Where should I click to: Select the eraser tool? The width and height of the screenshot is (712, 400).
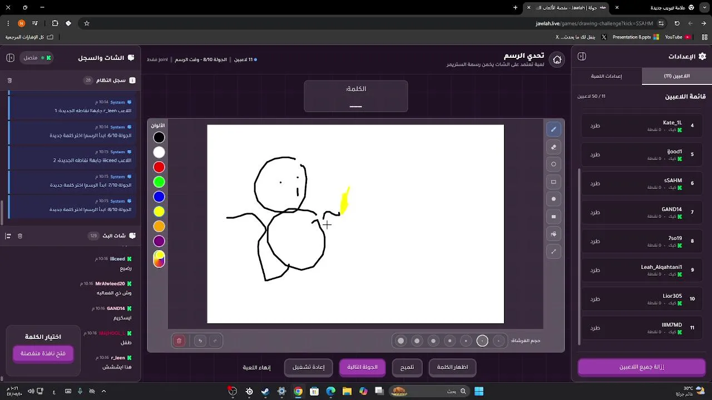click(553, 147)
